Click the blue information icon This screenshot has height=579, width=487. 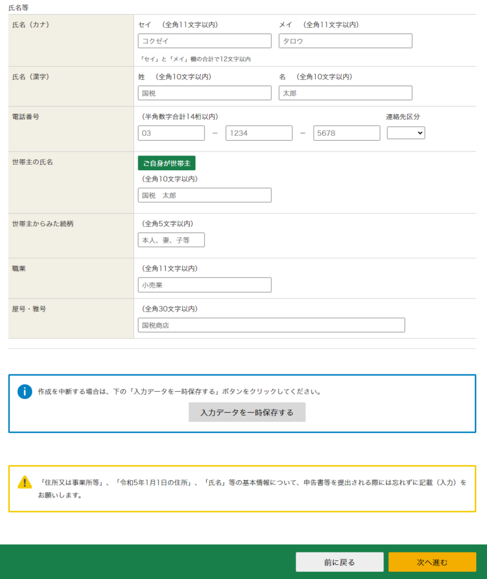[25, 391]
